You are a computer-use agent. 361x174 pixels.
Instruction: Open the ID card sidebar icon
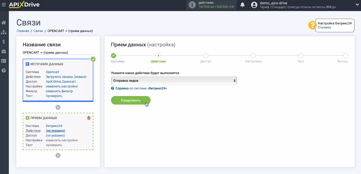[x=4, y=61]
